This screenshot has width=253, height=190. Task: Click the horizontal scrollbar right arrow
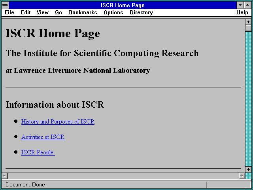pos(242,176)
